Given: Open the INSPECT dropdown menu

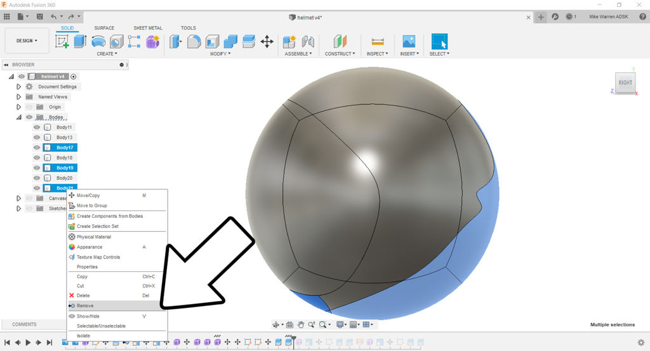Looking at the screenshot, I should click(x=377, y=54).
